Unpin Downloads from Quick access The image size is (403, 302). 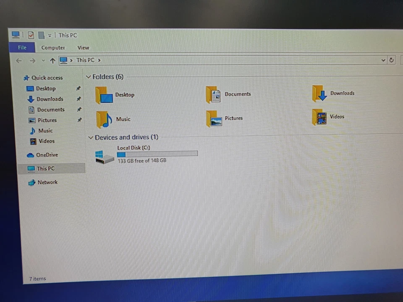pyautogui.click(x=78, y=99)
